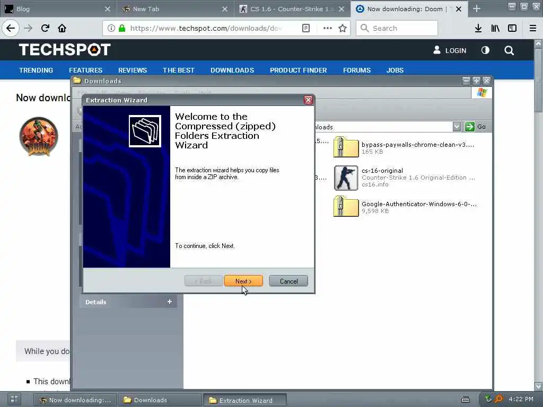
Task: Select the cs-16-original installer icon
Action: point(346,178)
